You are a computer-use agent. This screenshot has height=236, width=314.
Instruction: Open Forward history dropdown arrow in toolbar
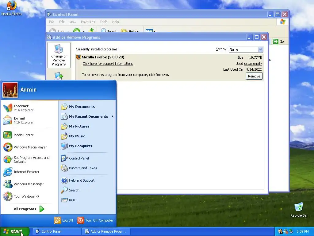tap(84, 31)
